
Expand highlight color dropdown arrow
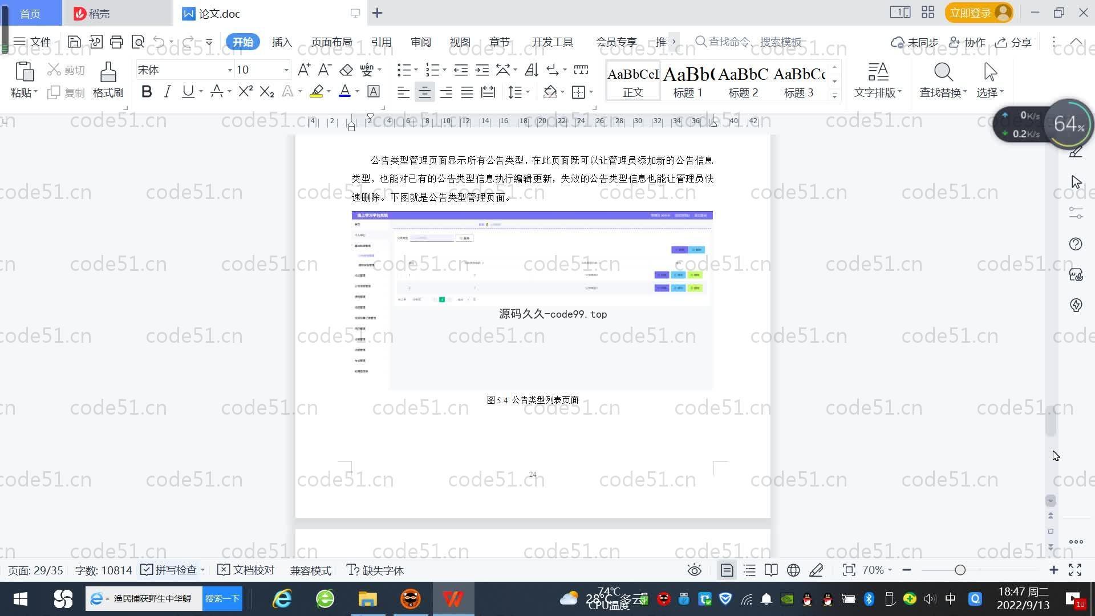[328, 92]
